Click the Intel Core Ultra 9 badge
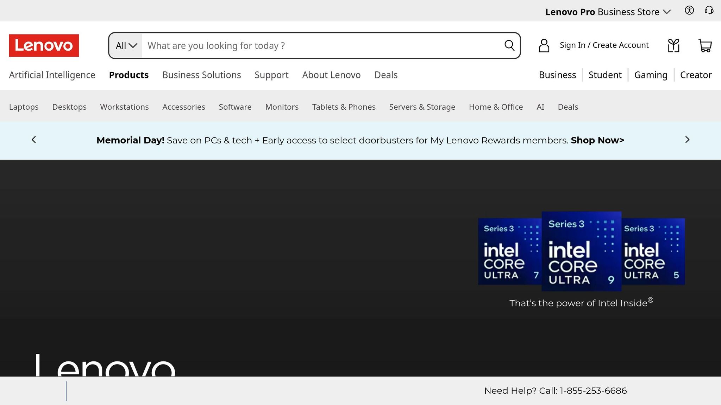The image size is (721, 405). click(x=582, y=251)
